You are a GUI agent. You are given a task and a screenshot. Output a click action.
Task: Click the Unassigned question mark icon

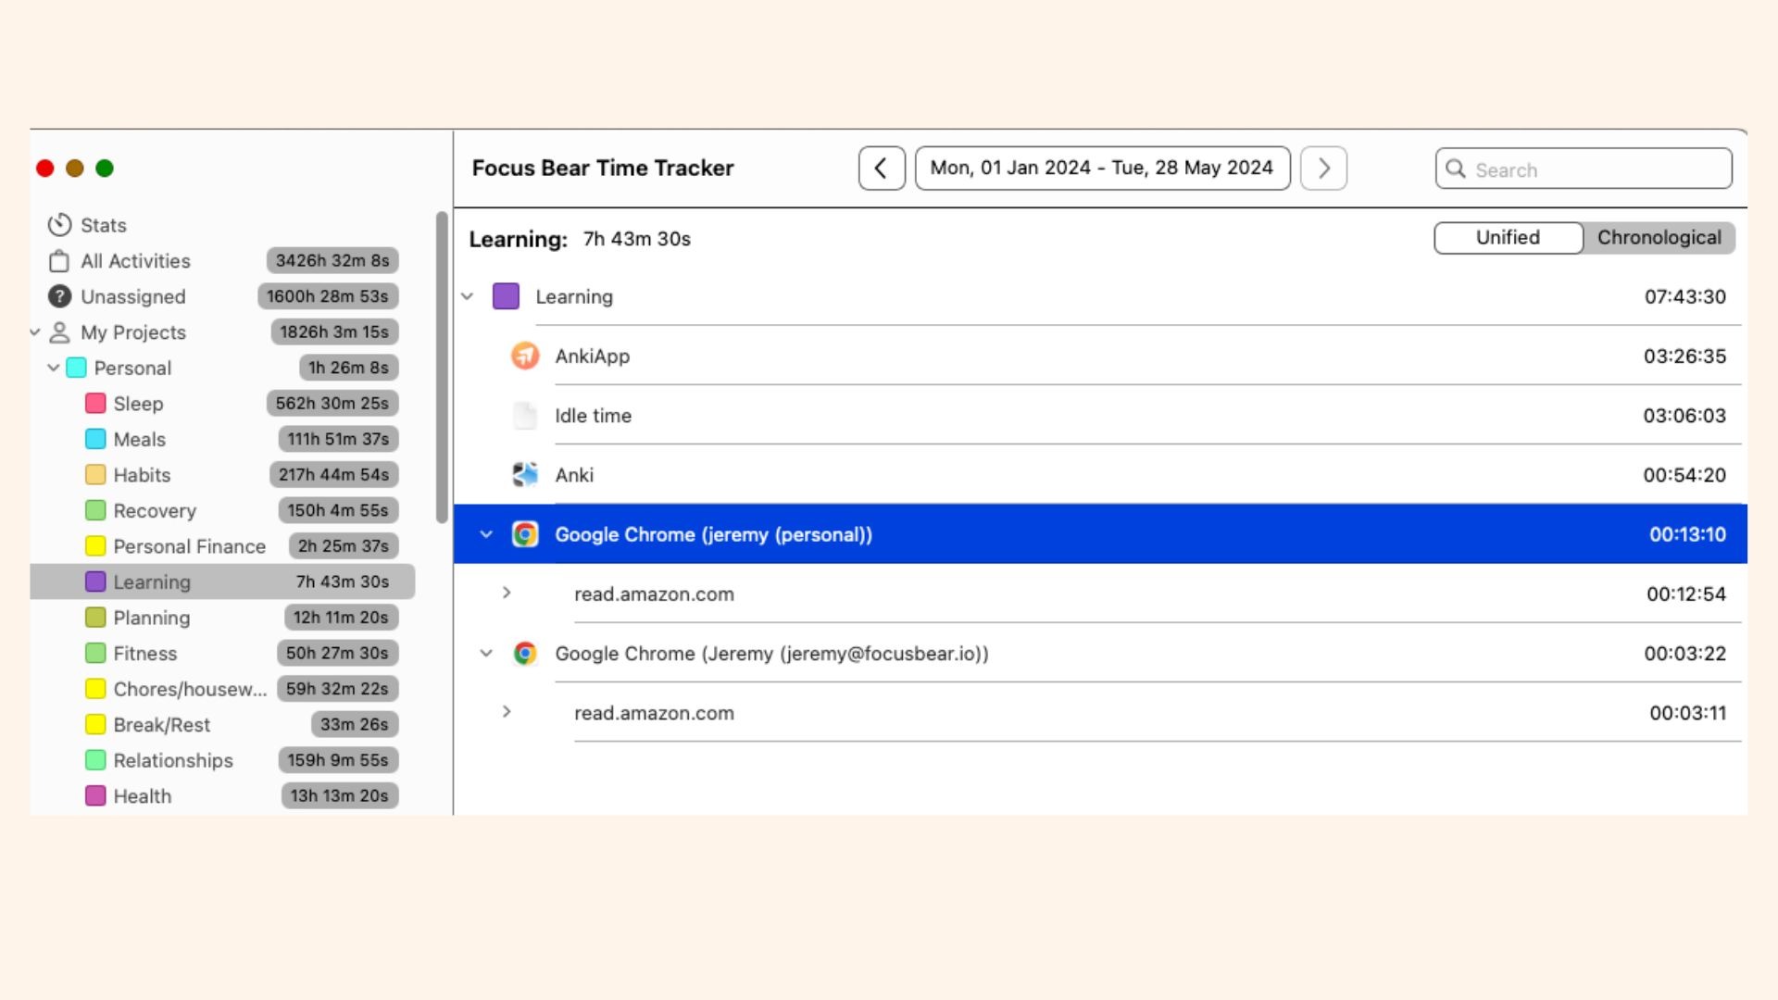pyautogui.click(x=59, y=296)
